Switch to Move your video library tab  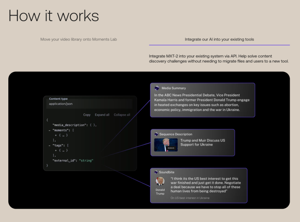78,39
